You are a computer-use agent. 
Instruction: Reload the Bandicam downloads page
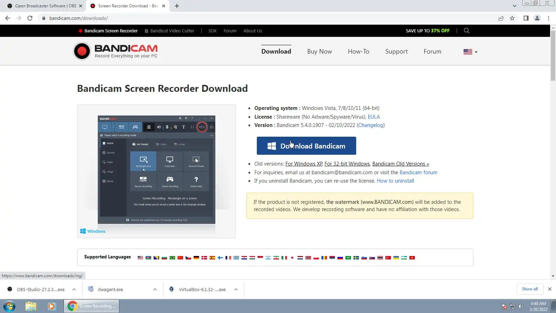30,18
